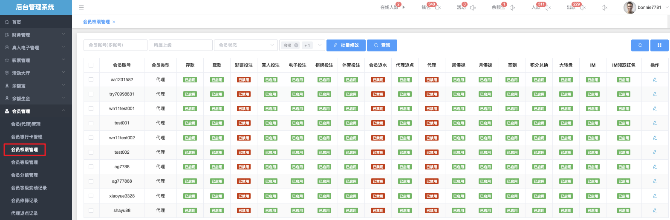Screen dimensions: 670x220
Task: Click the 查询 search button
Action: tap(382, 45)
